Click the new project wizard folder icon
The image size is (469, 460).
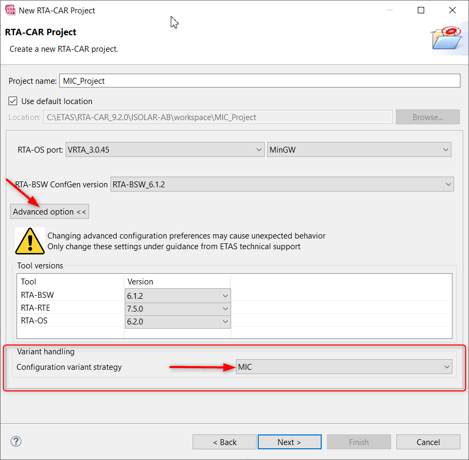[x=448, y=38]
